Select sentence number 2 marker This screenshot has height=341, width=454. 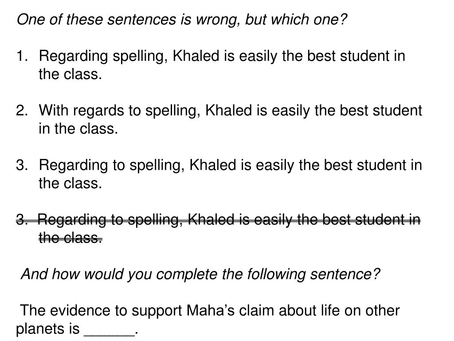click(x=22, y=111)
